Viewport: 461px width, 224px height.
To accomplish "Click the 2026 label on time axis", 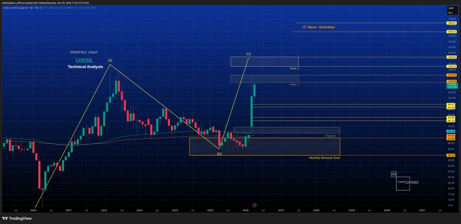I will (245, 211).
